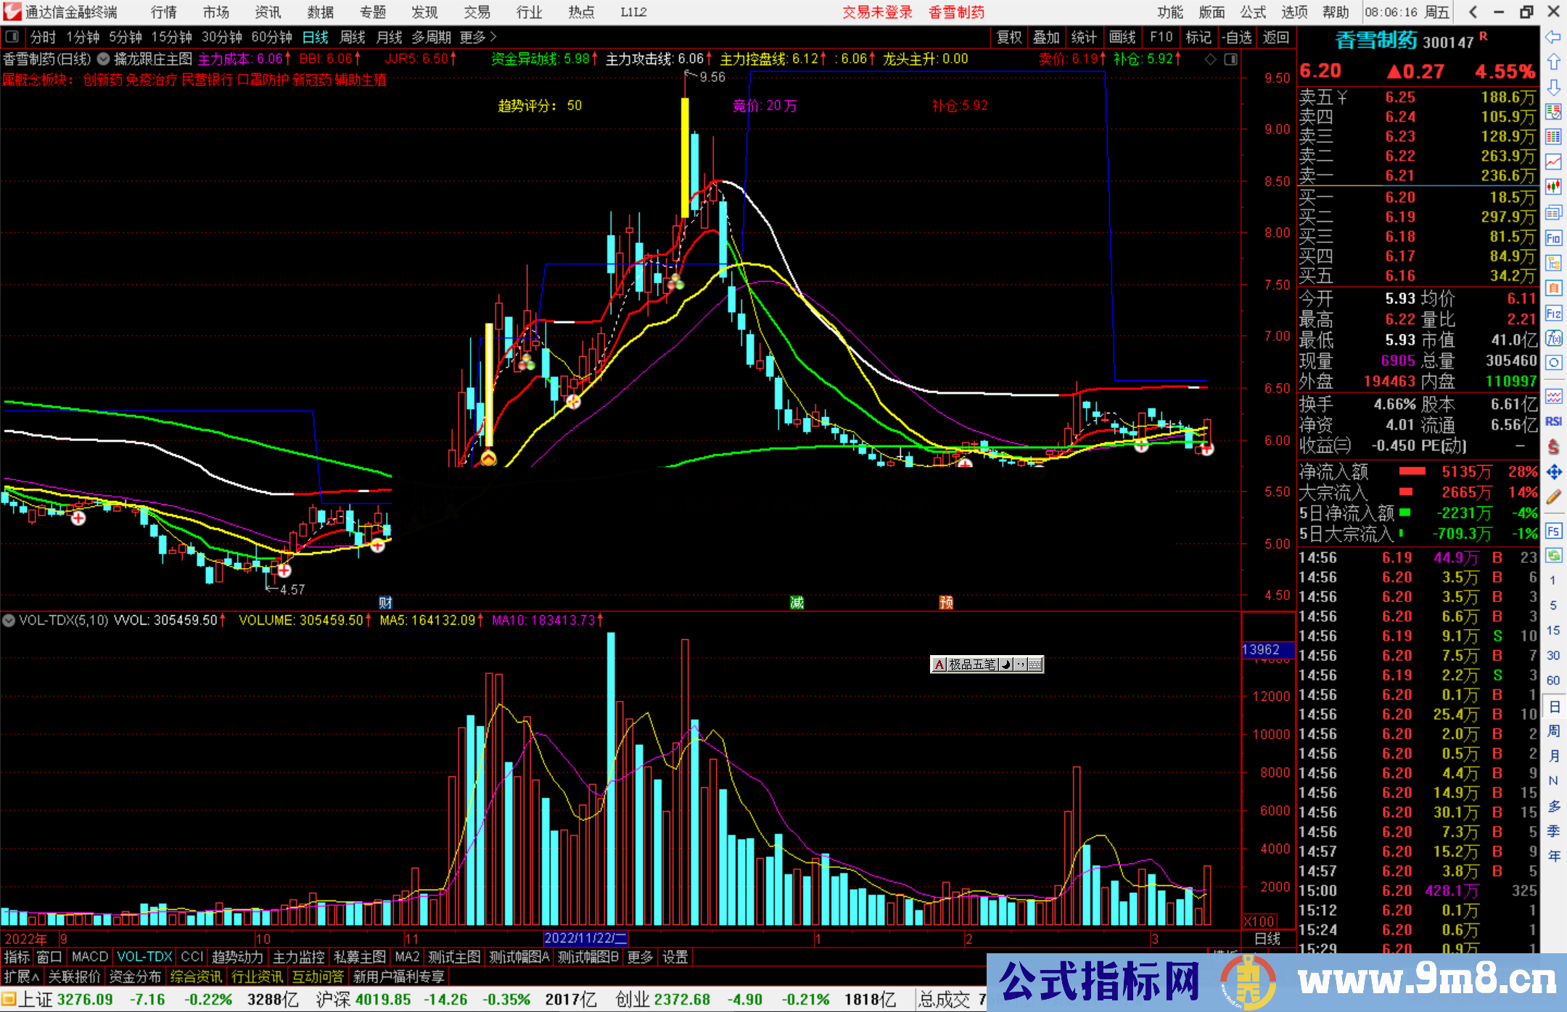
Task: Expand 更多 next to the 多周期 period
Action: tap(478, 36)
